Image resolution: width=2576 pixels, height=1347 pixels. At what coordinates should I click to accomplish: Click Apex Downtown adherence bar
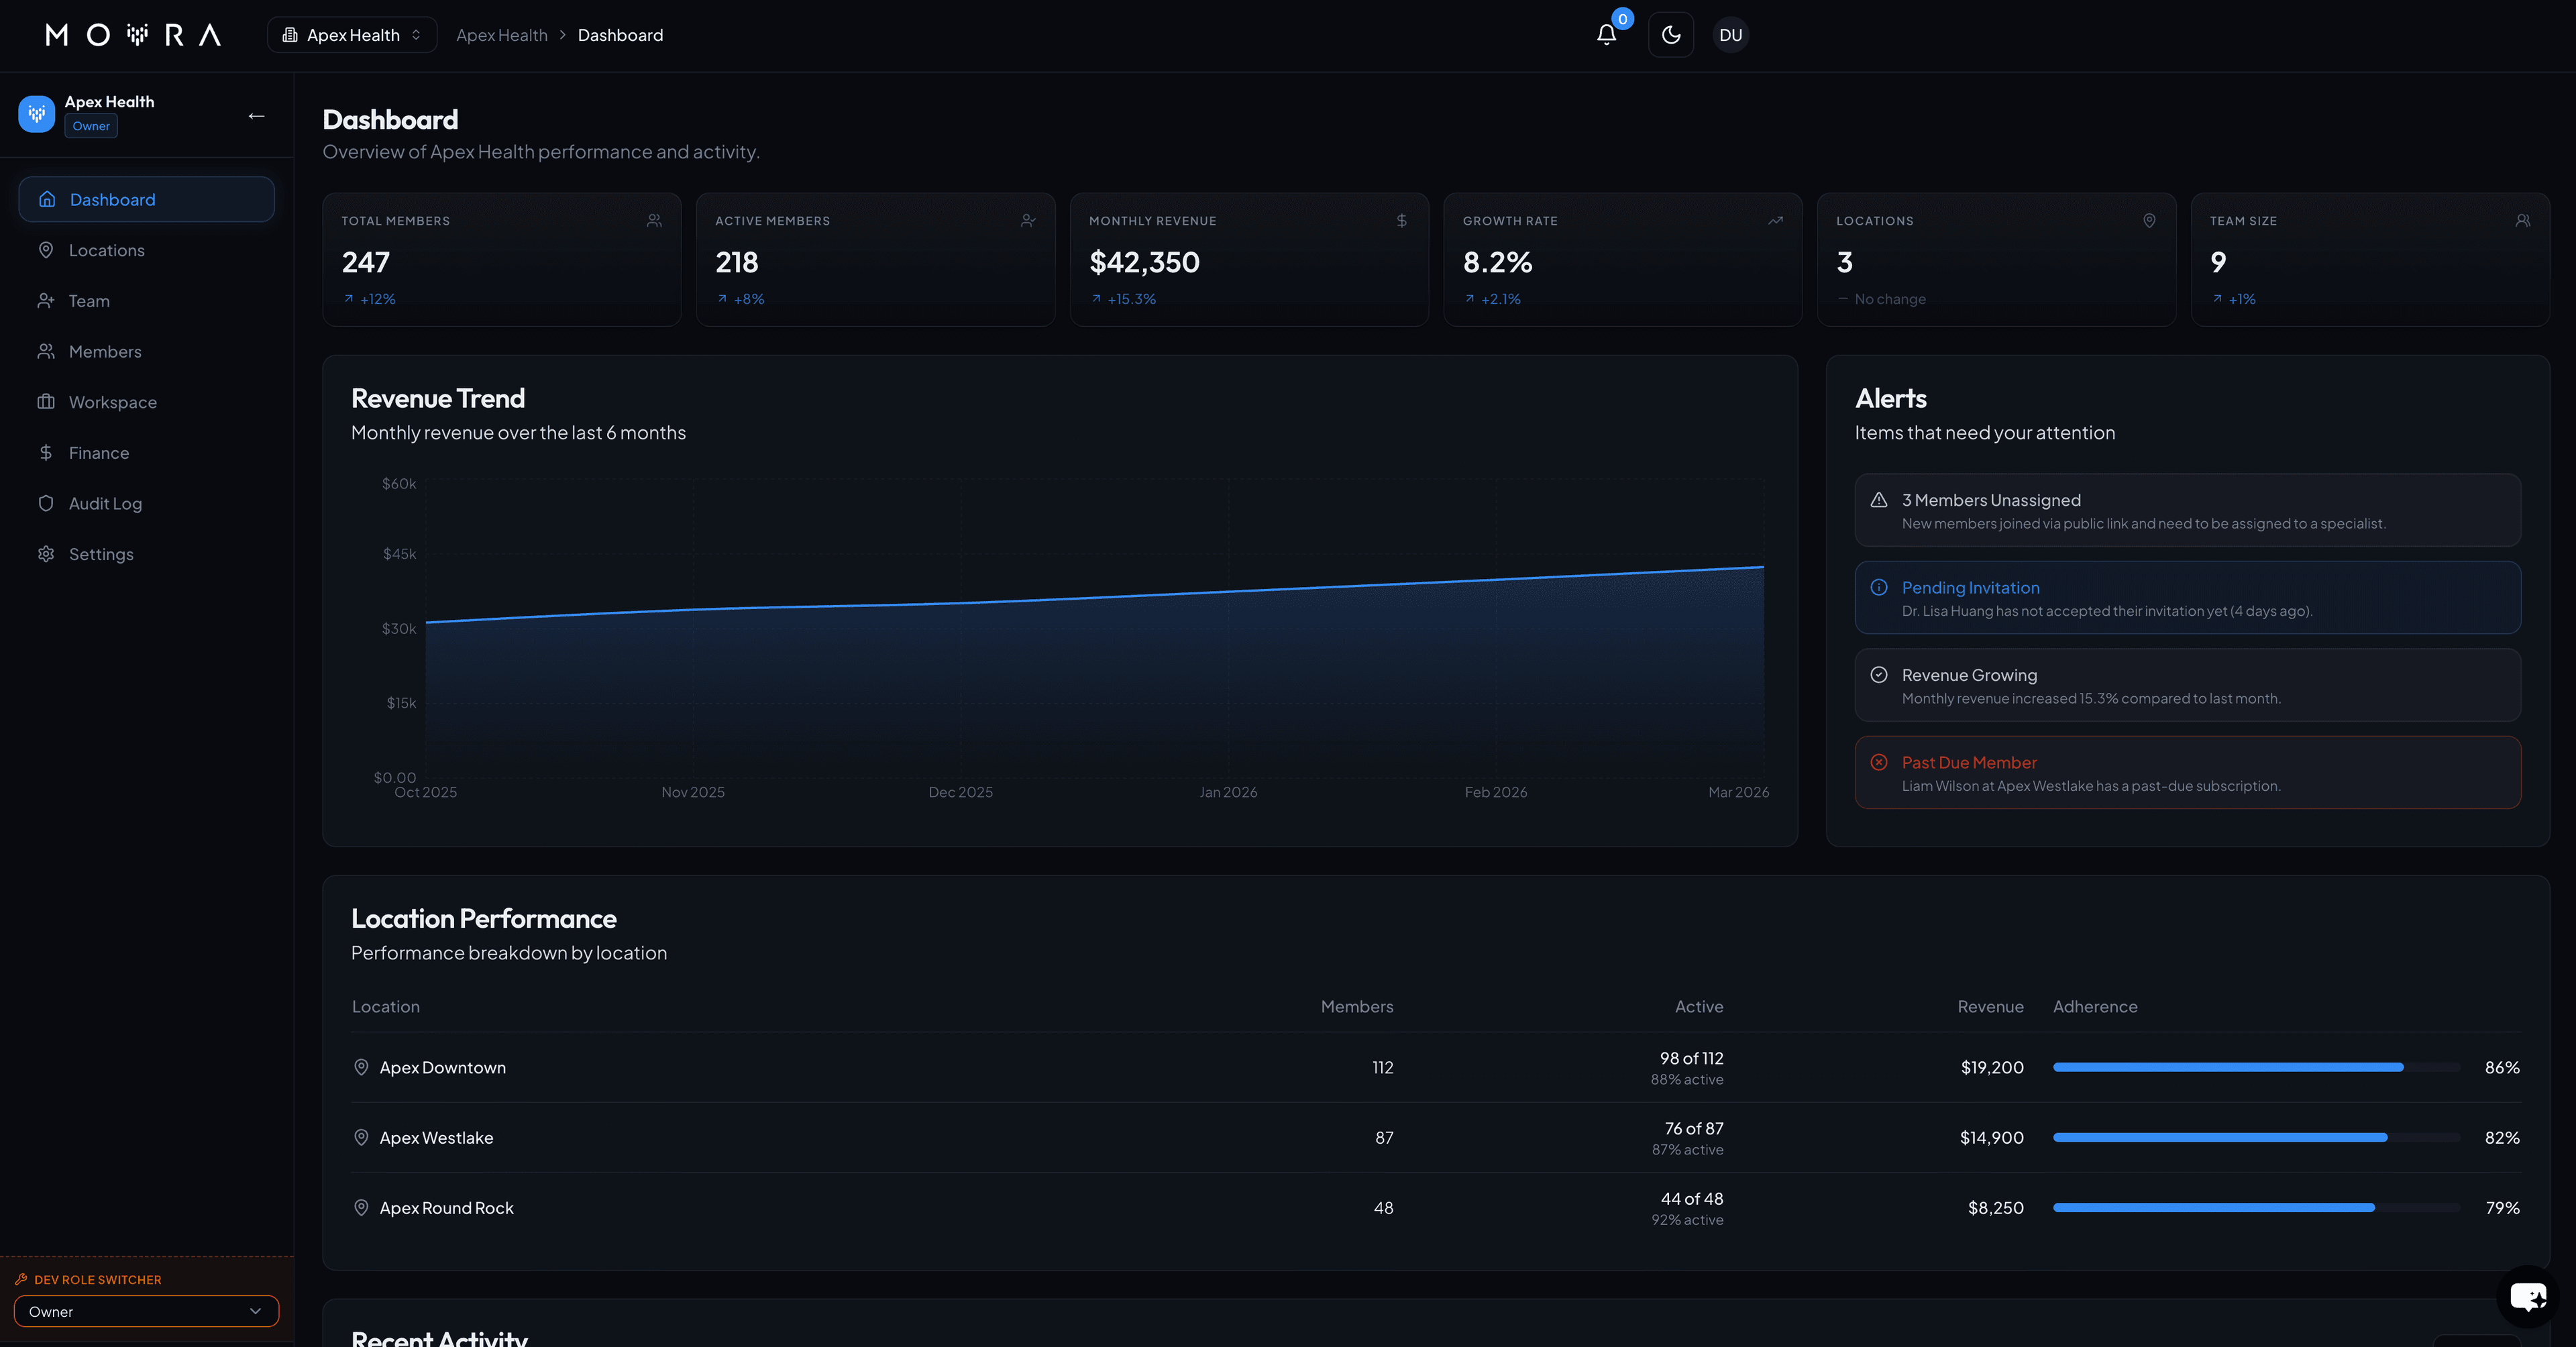pos(2256,1067)
